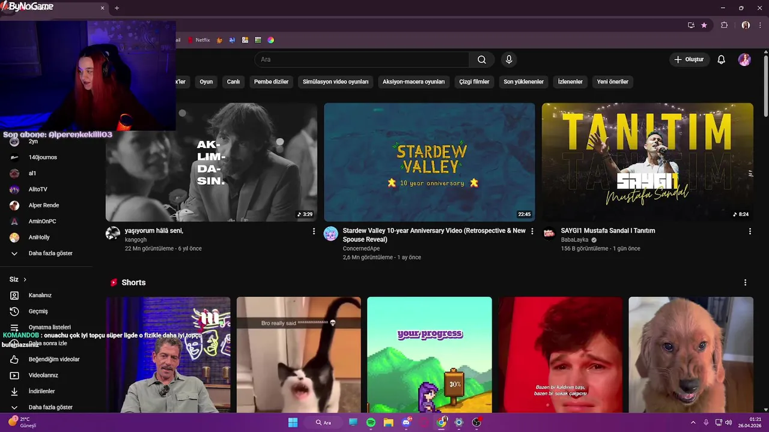Click the BabaLayka channel avatar

coord(549,233)
